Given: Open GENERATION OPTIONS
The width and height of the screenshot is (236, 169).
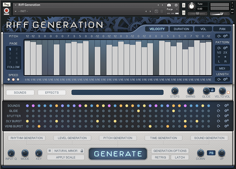Looking at the screenshot, I should (170, 151).
